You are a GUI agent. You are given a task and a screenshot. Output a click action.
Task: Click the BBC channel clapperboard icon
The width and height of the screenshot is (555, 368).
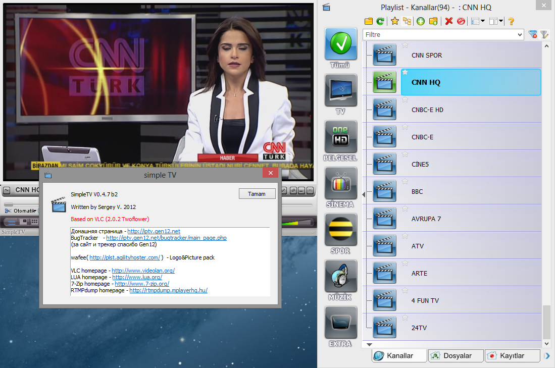(x=384, y=191)
